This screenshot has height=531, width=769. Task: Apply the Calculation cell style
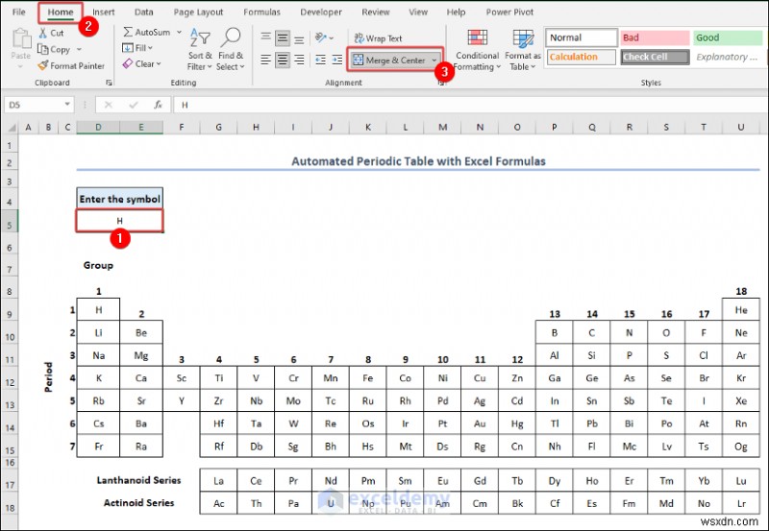582,57
